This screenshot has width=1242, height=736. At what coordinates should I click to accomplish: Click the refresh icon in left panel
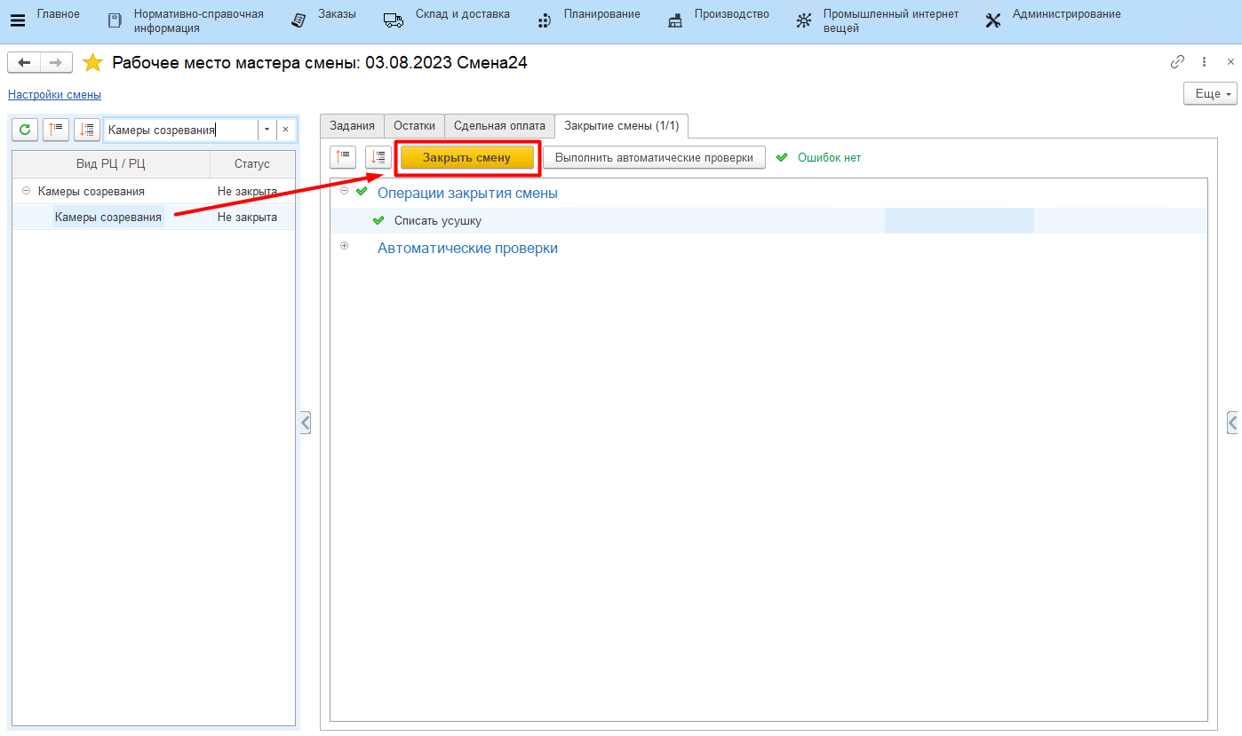click(x=25, y=130)
